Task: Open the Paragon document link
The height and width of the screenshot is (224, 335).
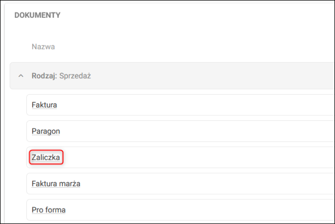Action: (46, 131)
